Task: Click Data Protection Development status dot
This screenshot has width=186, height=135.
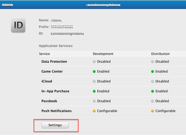Action: 94,62
